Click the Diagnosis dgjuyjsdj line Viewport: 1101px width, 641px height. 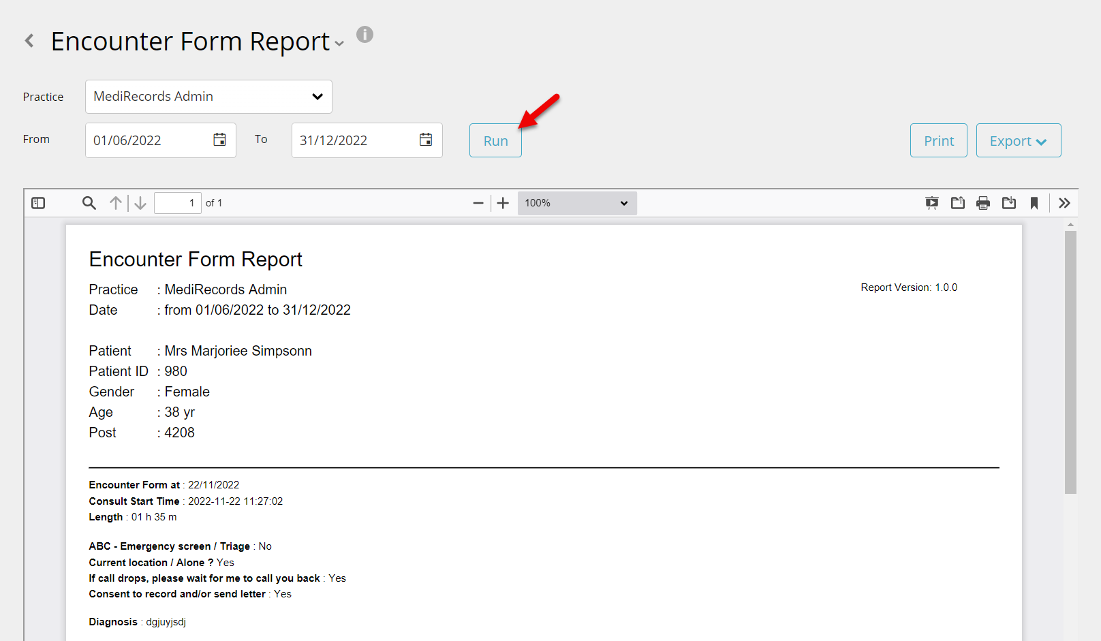(137, 622)
